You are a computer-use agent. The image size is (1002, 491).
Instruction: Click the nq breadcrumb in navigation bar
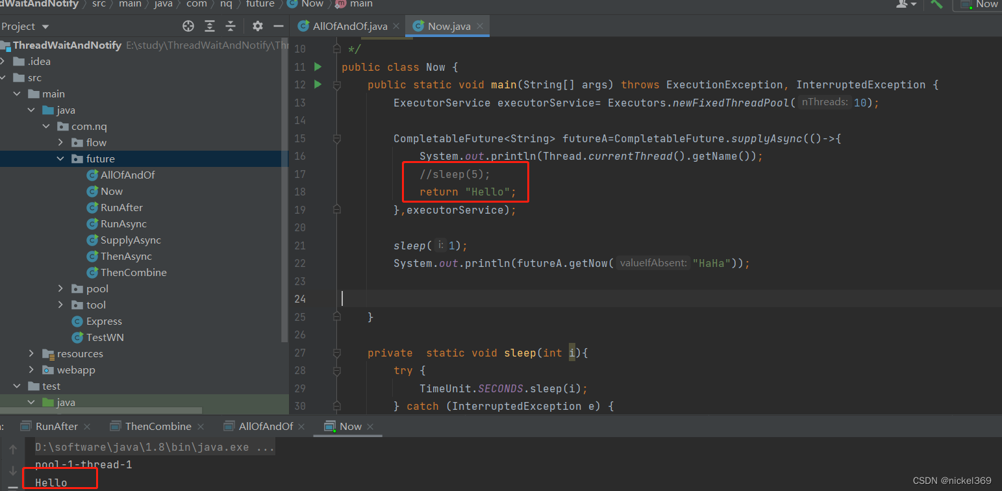point(226,4)
